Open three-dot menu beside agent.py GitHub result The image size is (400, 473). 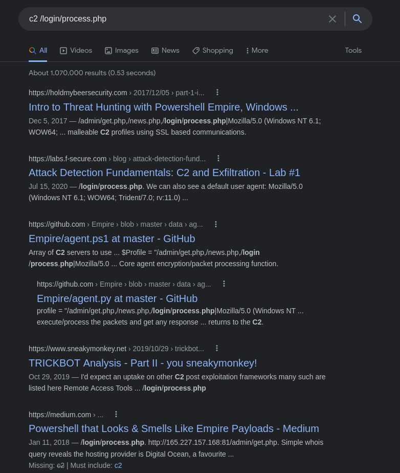coord(224,284)
